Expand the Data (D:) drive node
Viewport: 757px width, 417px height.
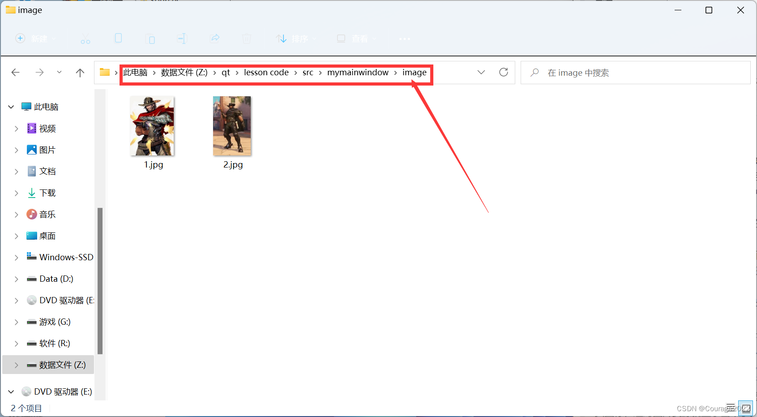[17, 279]
